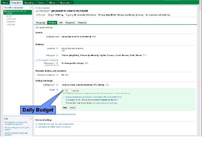Open Learn how budget affects ad performance
This screenshot has height=151, width=202.
click(105, 97)
